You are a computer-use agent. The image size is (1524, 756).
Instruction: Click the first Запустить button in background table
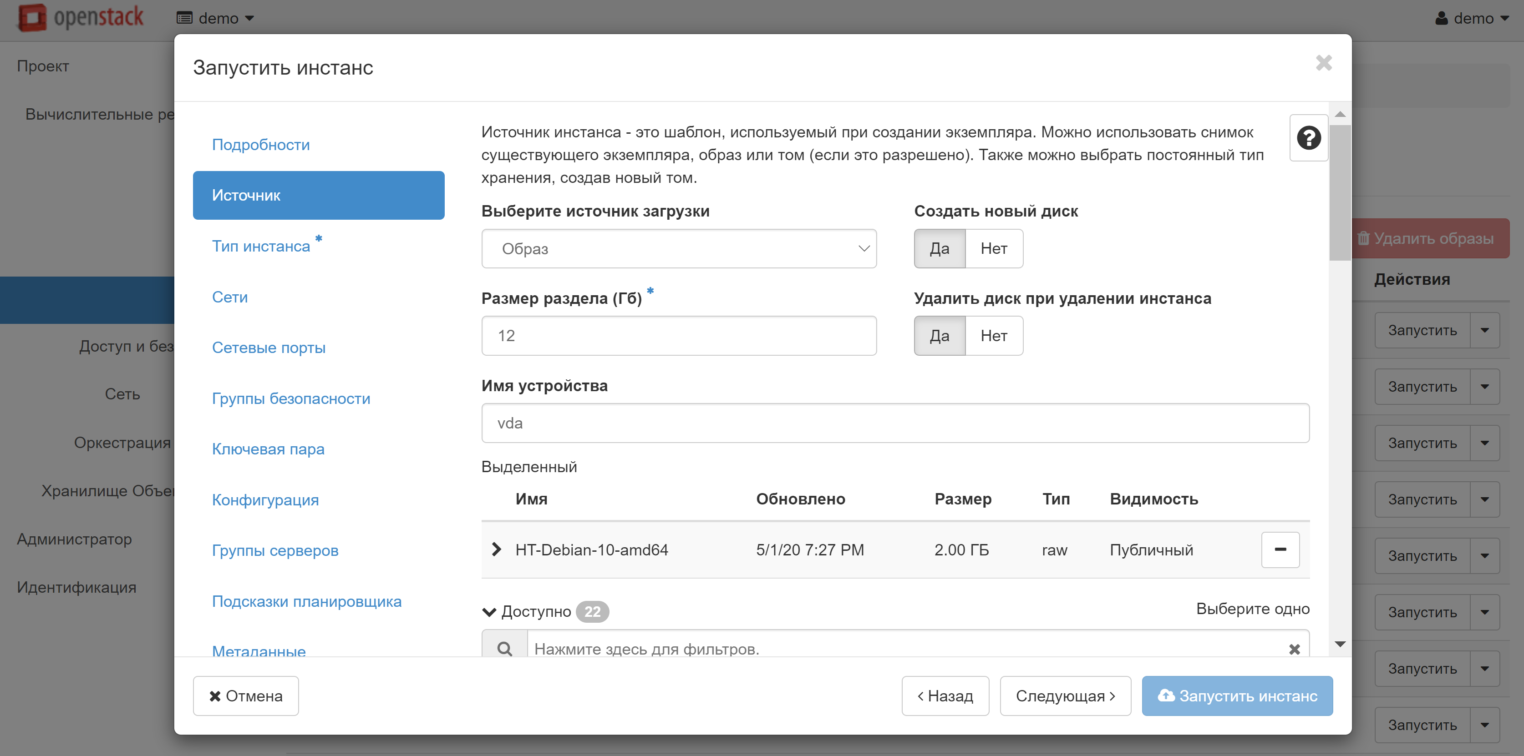pos(1422,330)
